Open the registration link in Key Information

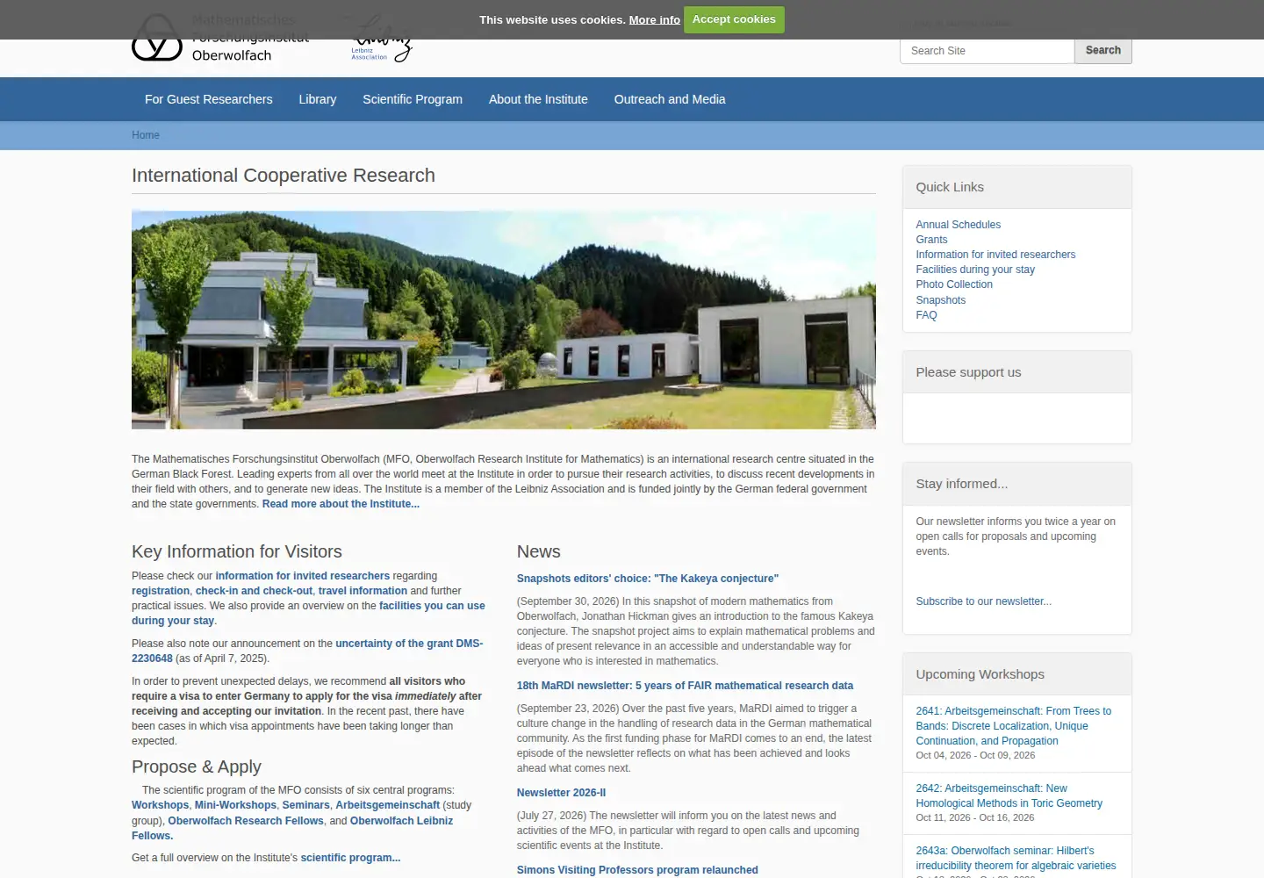(161, 591)
